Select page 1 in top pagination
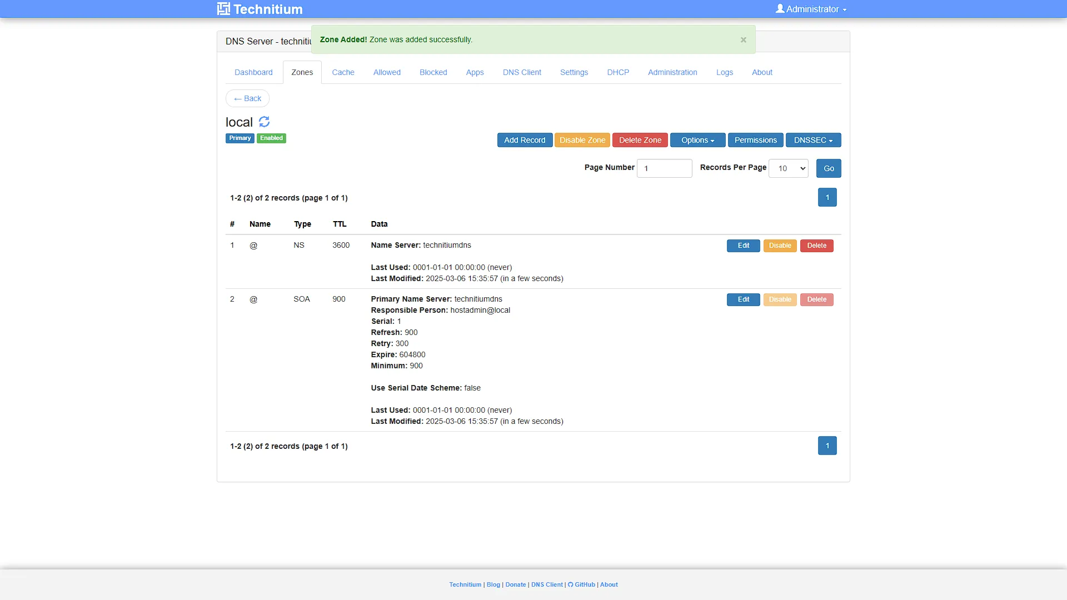This screenshot has height=600, width=1067. 827,197
